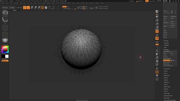Click the Move view icon on right shelf
The width and height of the screenshot is (180, 101).
157,54
